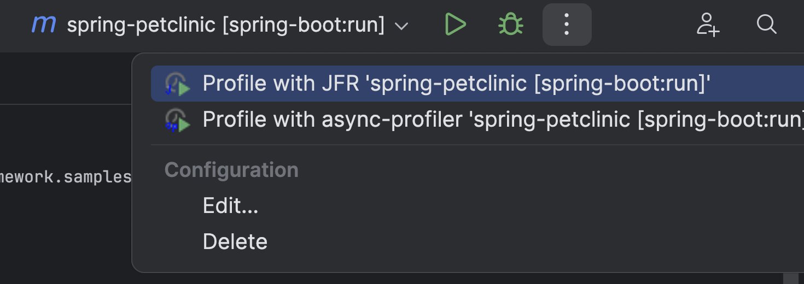The height and width of the screenshot is (284, 804).
Task: Click empty toolbar space between More and Code With Me
Action: (x=643, y=25)
